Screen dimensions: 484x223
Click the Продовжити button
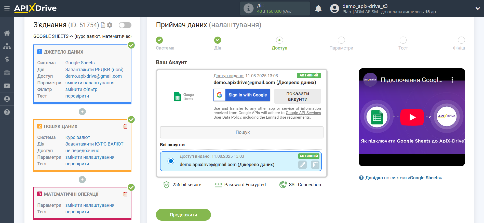pyautogui.click(x=183, y=215)
